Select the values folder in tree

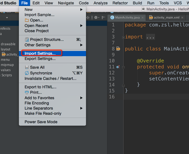6,70
